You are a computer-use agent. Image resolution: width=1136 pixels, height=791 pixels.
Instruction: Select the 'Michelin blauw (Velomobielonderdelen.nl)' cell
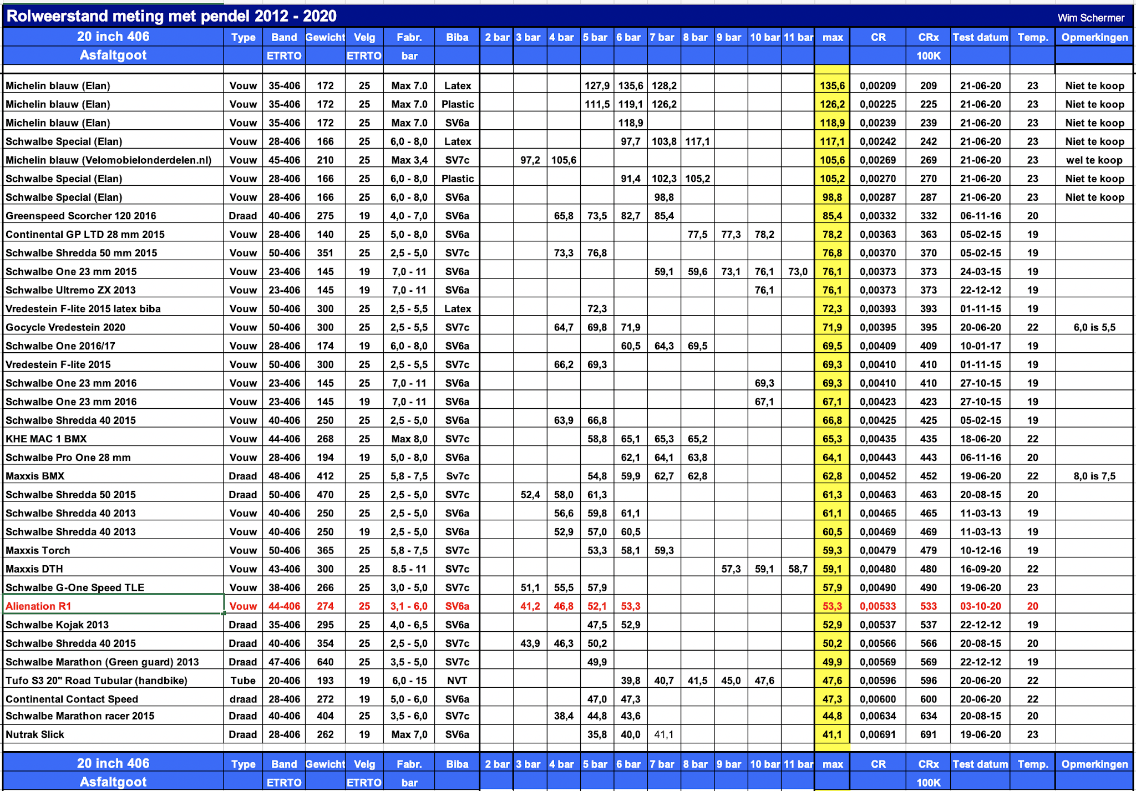click(x=109, y=160)
